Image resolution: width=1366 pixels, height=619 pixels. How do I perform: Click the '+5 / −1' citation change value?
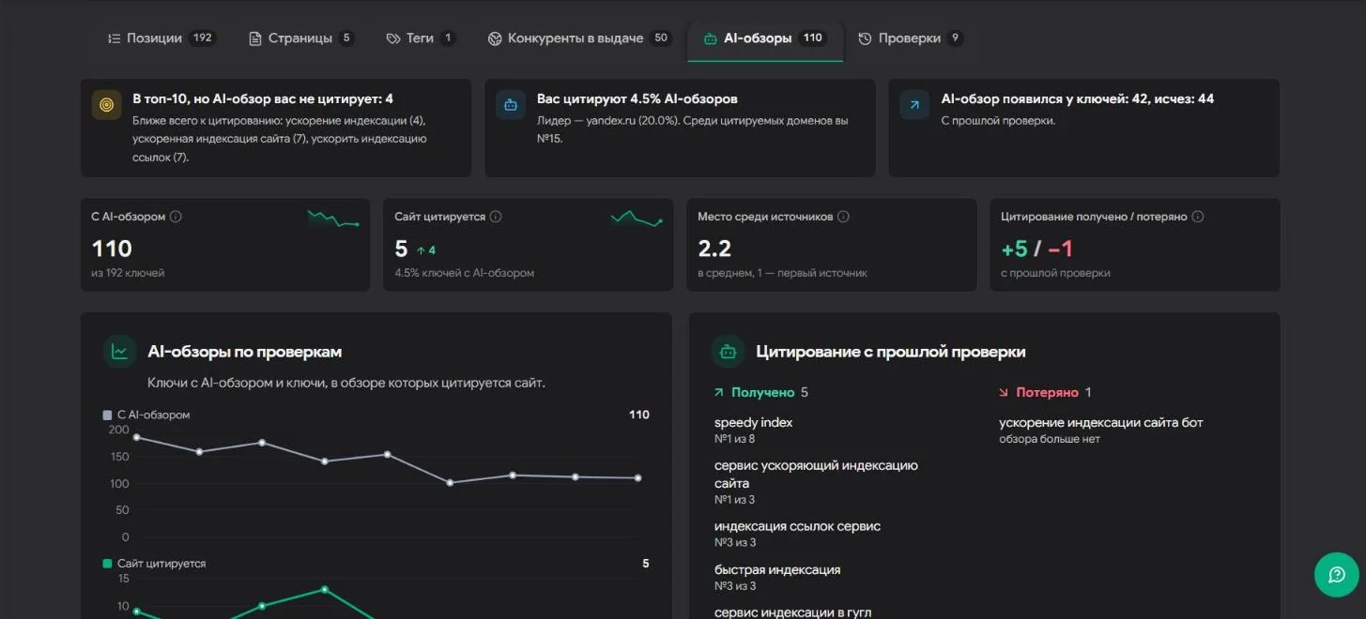1037,249
